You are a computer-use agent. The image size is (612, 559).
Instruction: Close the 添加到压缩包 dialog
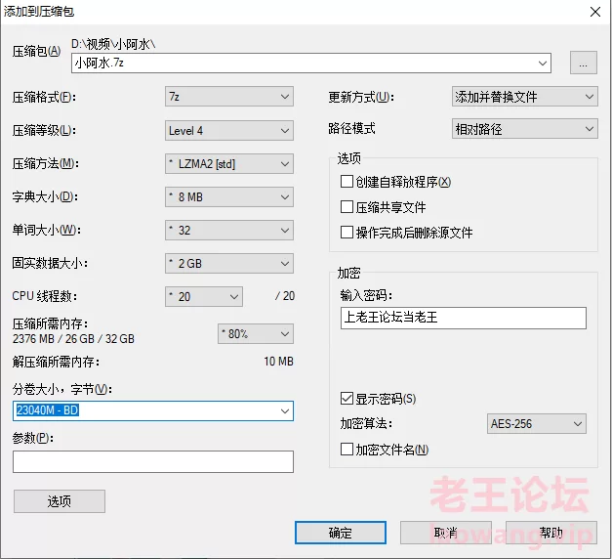[595, 12]
